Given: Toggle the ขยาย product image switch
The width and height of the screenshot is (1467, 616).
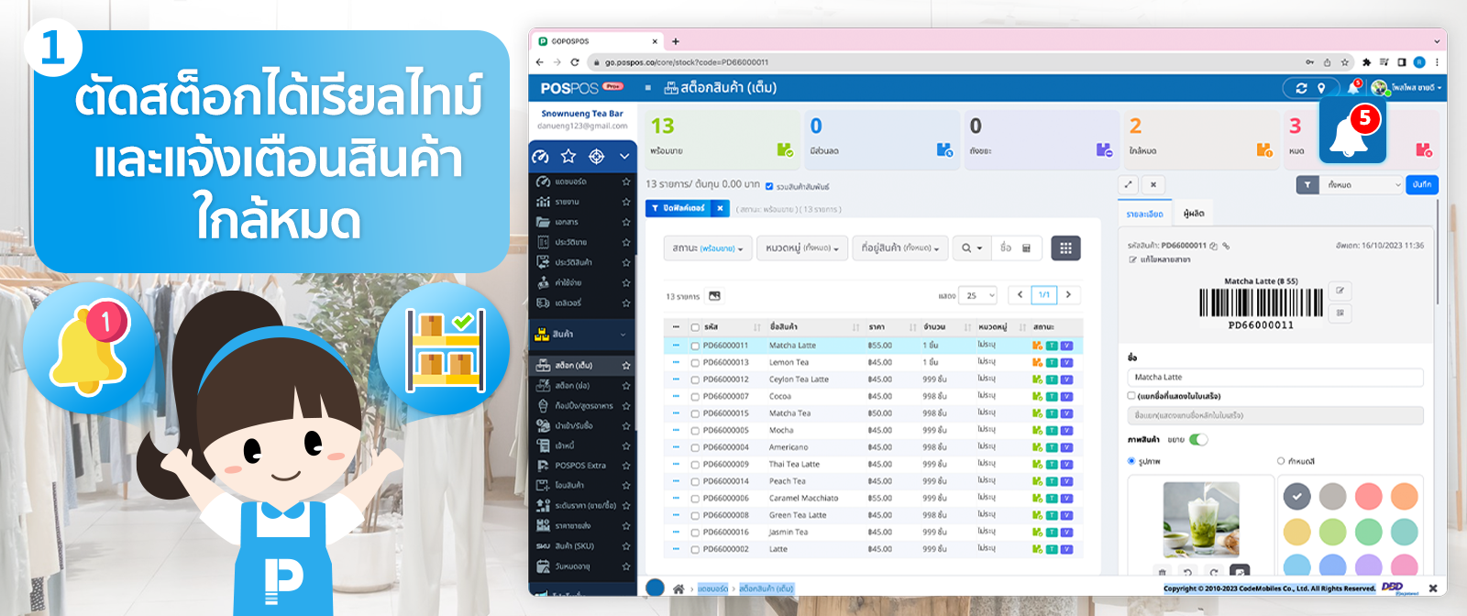Looking at the screenshot, I should pos(1198,440).
